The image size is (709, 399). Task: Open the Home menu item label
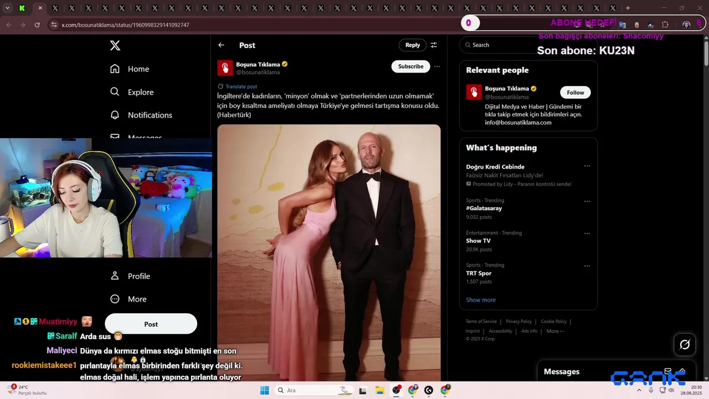point(138,69)
